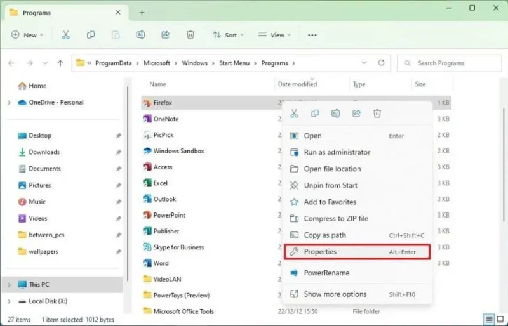Click the Cut icon in the context menu
The width and height of the screenshot is (508, 326).
pos(294,114)
